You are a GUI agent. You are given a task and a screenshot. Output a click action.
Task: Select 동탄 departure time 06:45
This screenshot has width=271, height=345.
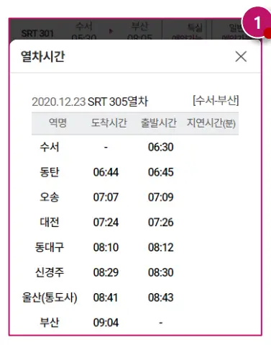click(x=161, y=172)
